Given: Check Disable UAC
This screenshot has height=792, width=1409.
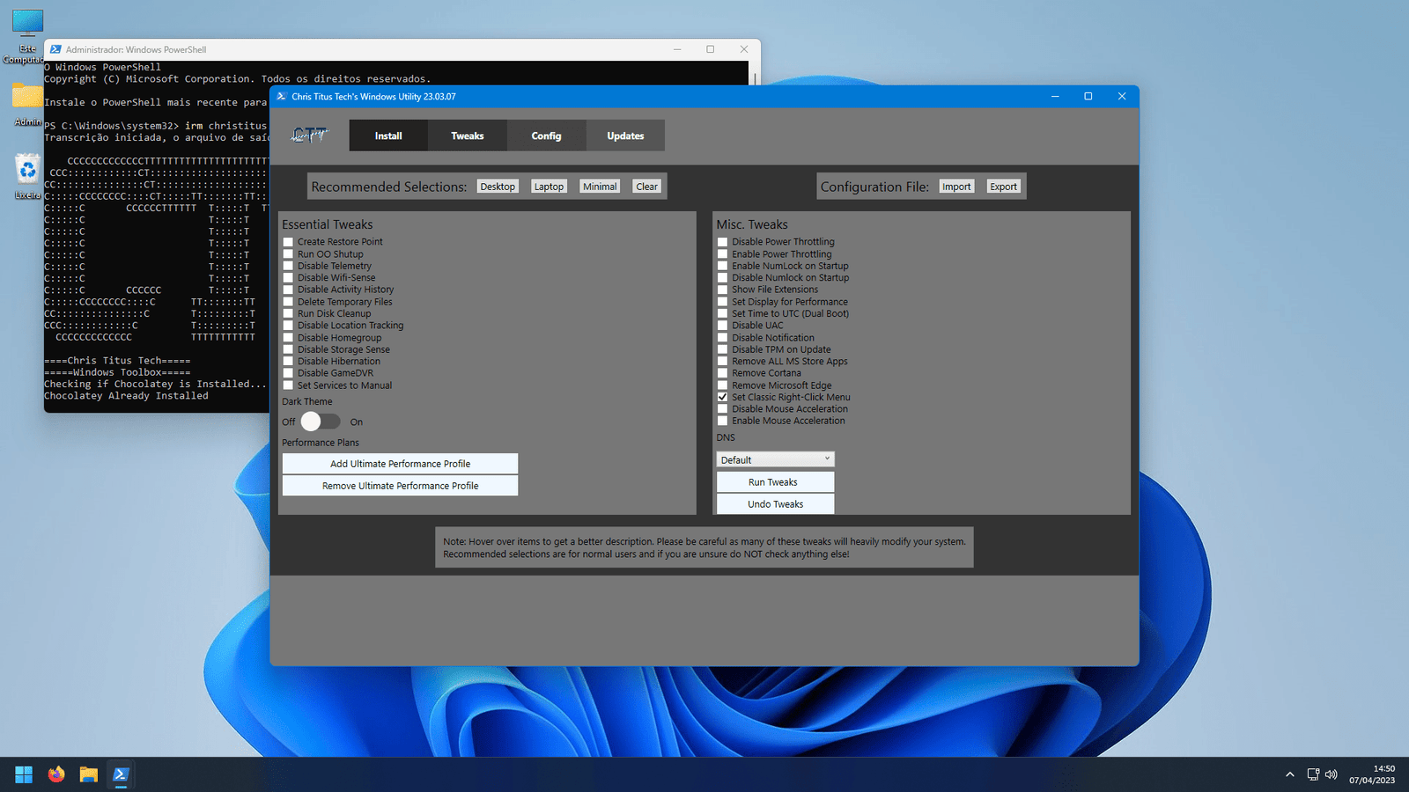Looking at the screenshot, I should click(x=723, y=326).
